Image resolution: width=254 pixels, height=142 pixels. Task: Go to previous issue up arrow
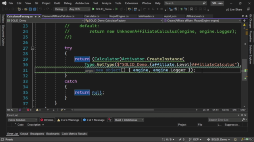point(48,110)
